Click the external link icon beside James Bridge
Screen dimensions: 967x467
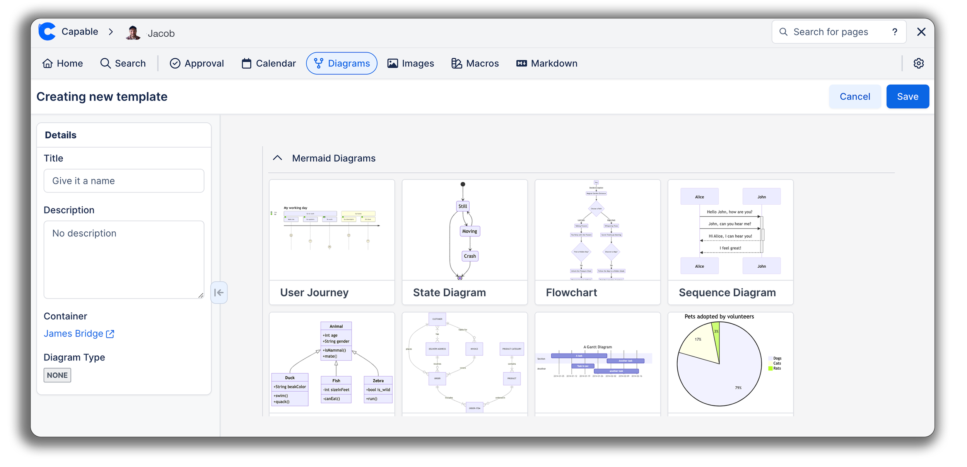[x=110, y=334]
